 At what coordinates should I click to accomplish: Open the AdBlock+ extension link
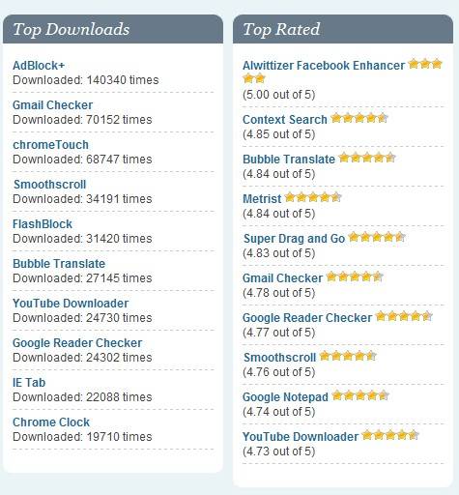(39, 66)
